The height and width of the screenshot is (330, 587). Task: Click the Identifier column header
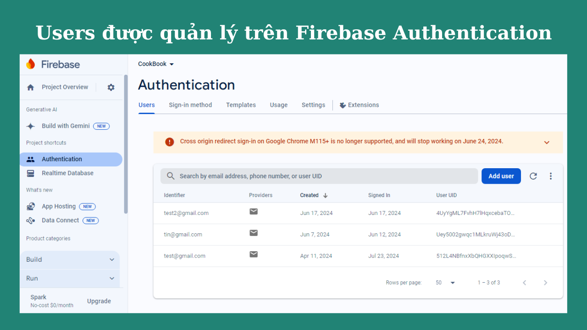click(x=174, y=195)
